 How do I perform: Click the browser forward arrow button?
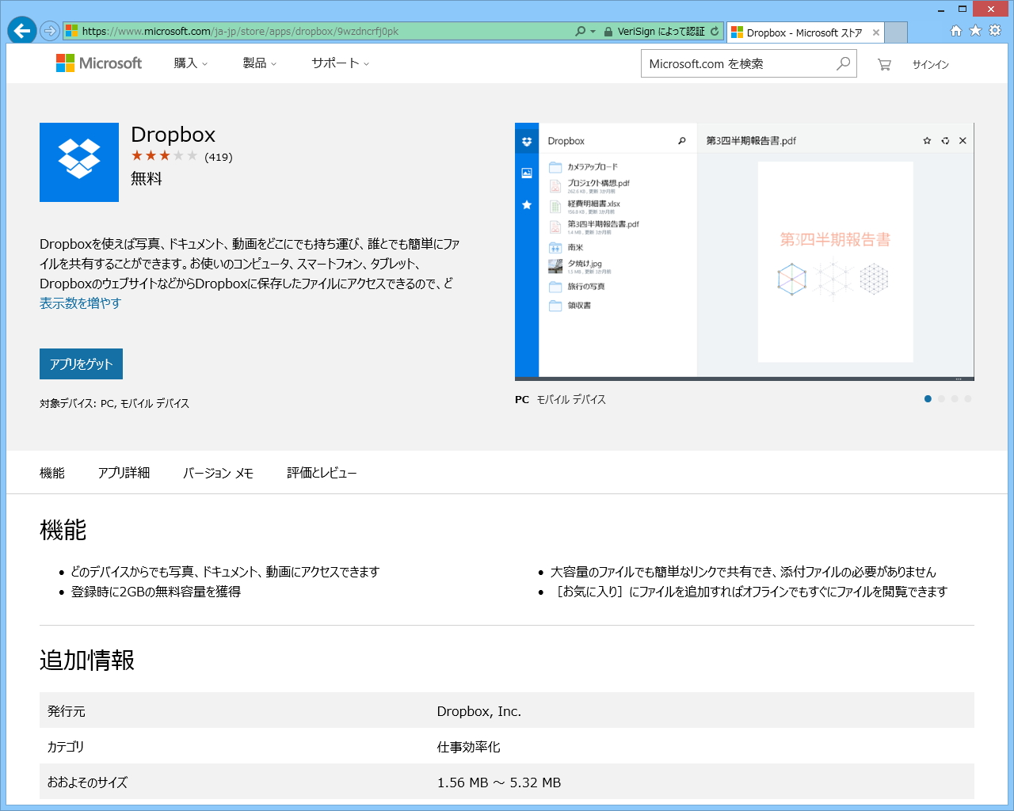pyautogui.click(x=49, y=32)
